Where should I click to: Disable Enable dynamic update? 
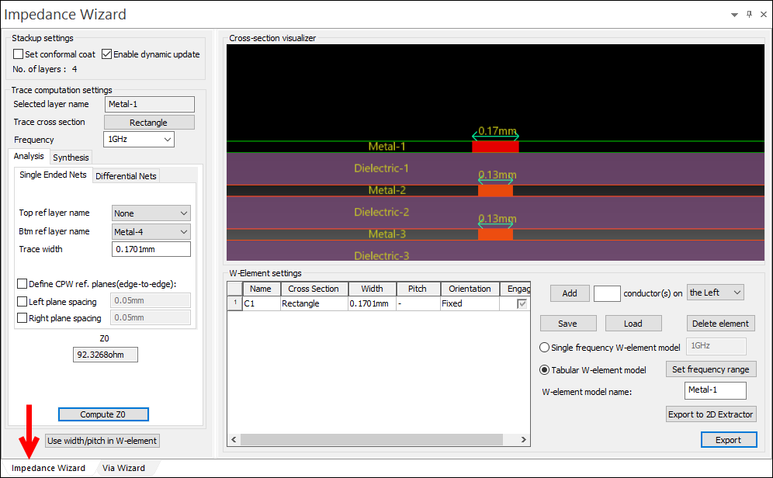click(106, 54)
